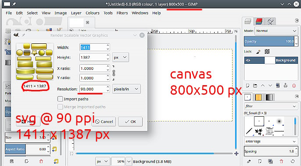Open the File menu
301x166 pixels.
[x=9, y=13]
